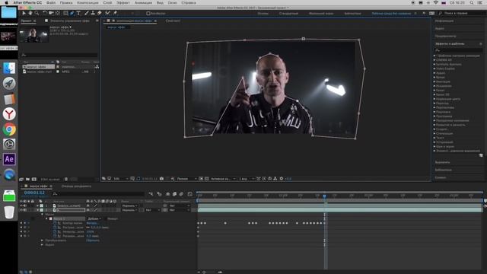Create new folder in Project panel
The image size is (487, 274).
27,180
